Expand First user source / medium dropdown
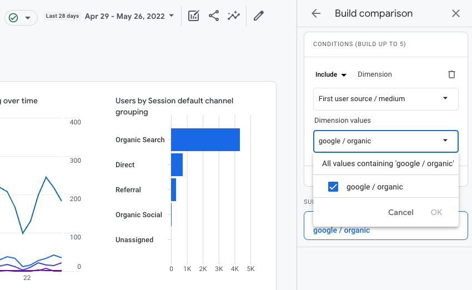 click(x=385, y=99)
